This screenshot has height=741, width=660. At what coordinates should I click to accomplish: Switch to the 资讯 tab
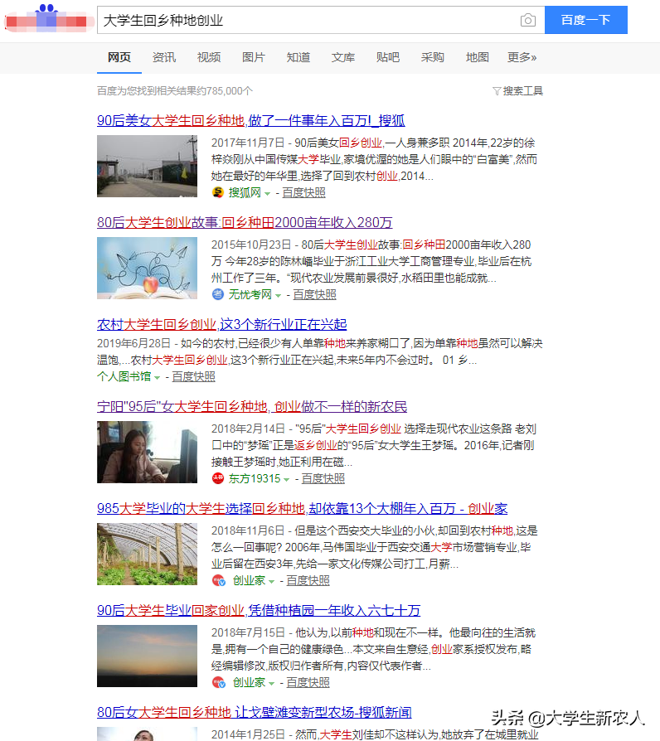[164, 57]
